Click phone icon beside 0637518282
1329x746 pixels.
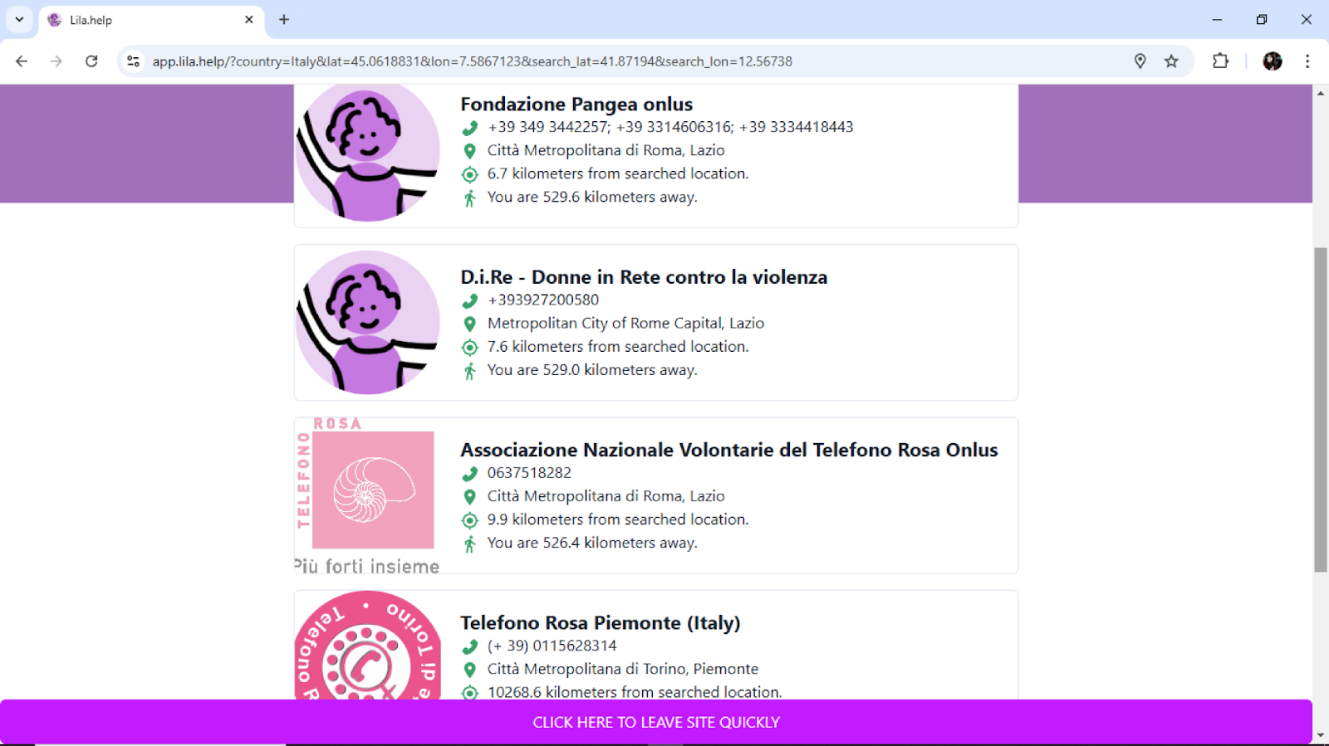pos(469,474)
